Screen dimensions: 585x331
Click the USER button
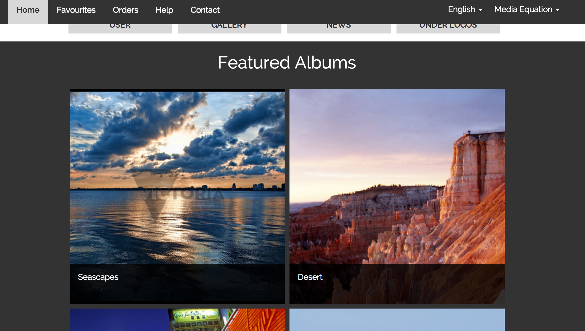coord(120,28)
